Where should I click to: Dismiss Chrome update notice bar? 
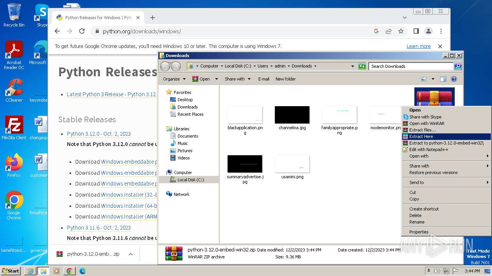pyautogui.click(x=440, y=46)
